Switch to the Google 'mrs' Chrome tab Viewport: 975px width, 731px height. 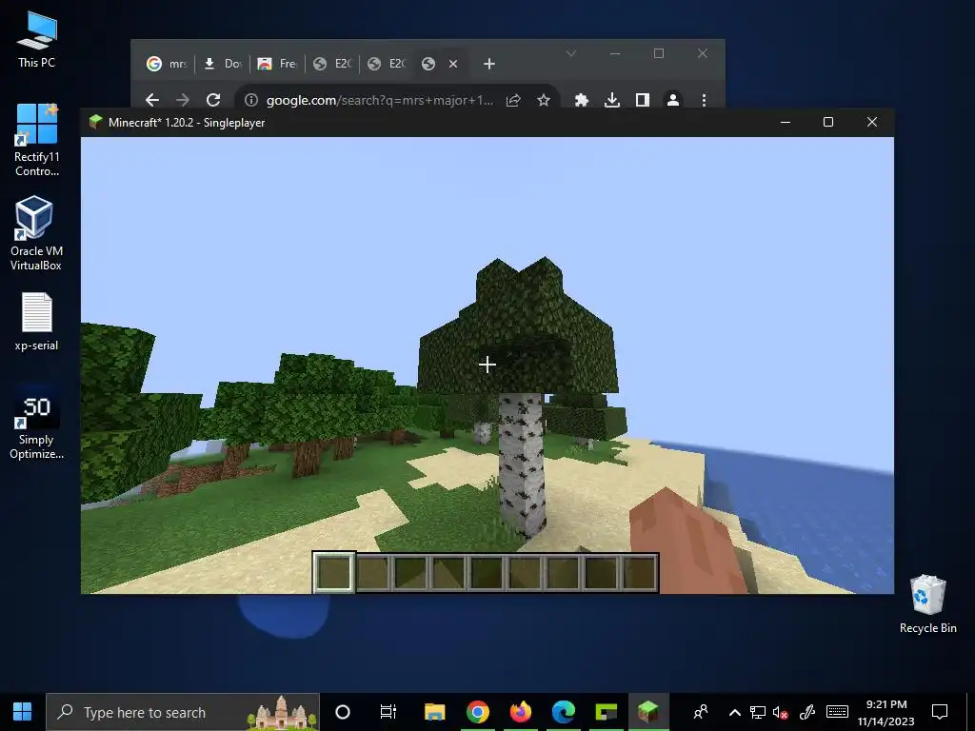[166, 64]
